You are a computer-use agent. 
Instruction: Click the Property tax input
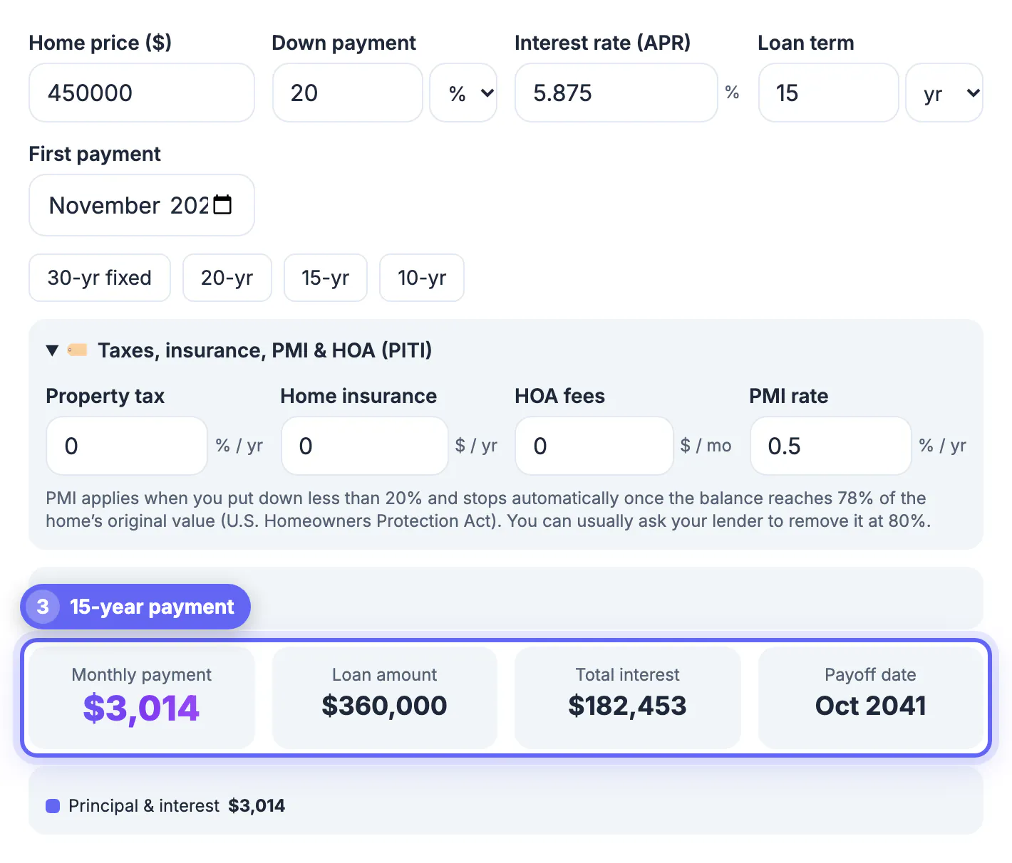click(127, 446)
